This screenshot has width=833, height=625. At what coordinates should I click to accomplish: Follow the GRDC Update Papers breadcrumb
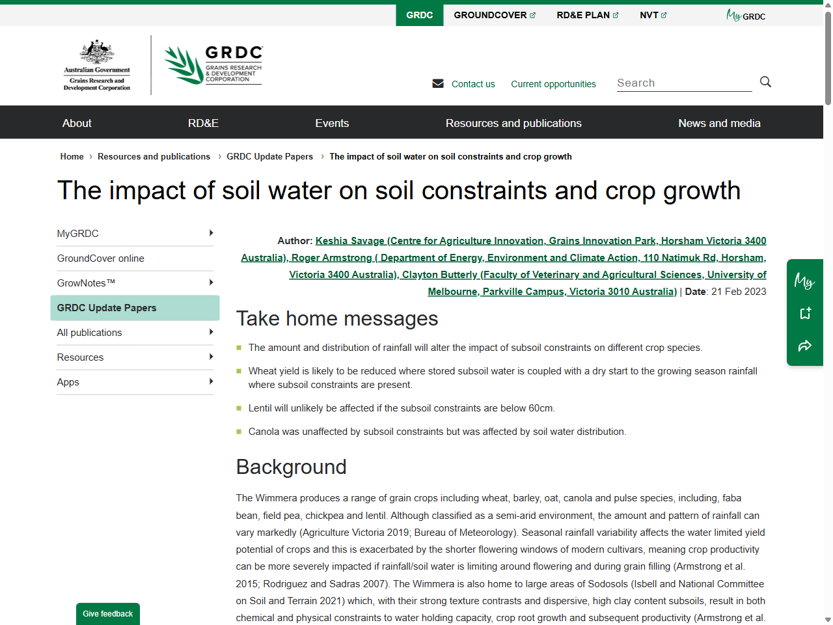269,156
